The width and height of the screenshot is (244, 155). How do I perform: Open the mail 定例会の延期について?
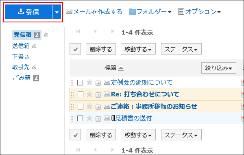point(142,83)
